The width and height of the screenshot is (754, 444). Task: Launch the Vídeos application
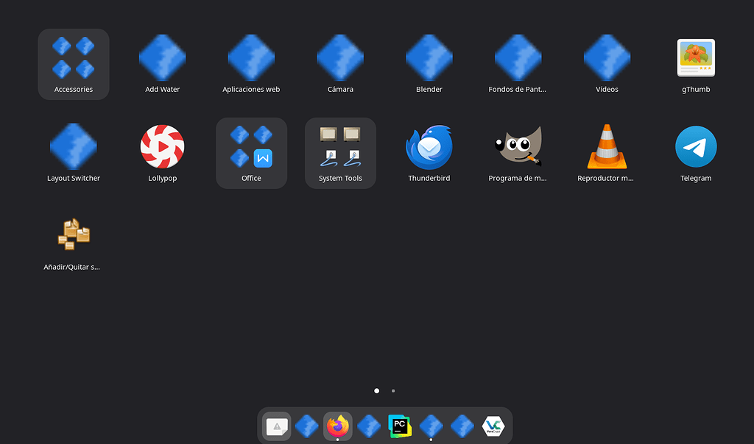tap(607, 57)
